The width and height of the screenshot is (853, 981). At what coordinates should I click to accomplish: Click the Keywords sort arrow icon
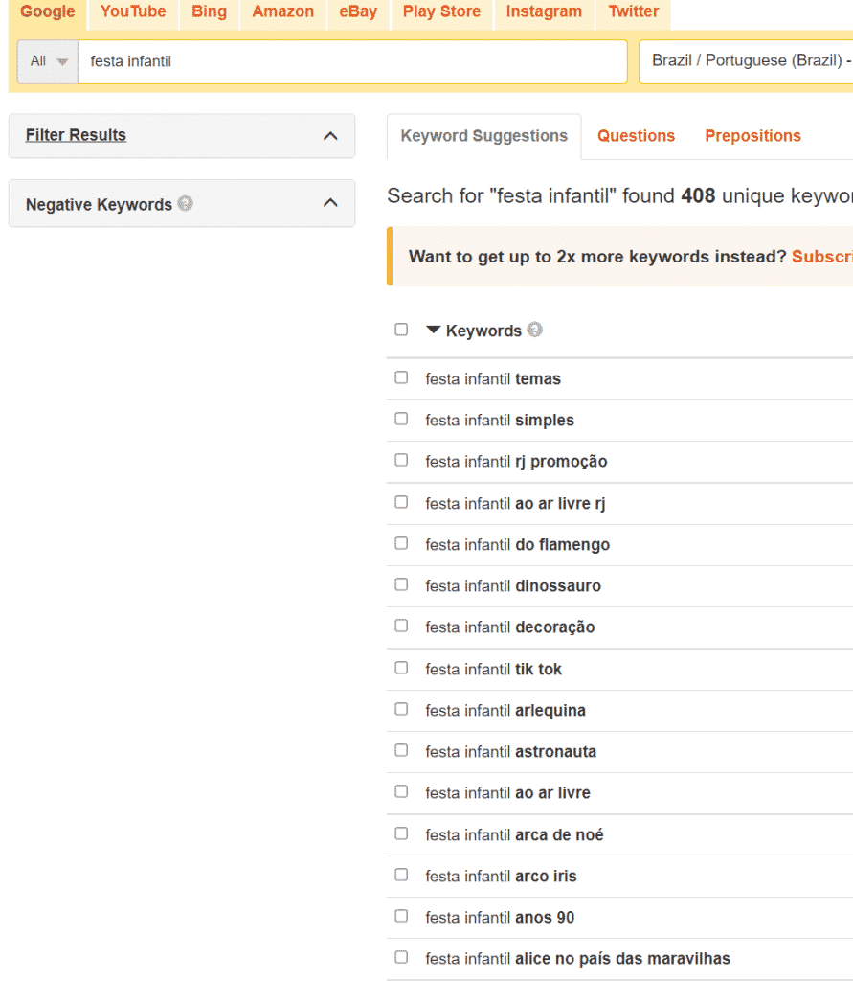click(434, 330)
